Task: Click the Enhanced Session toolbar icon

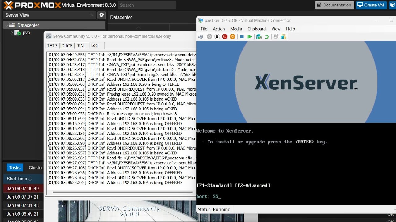Action: click(276, 37)
